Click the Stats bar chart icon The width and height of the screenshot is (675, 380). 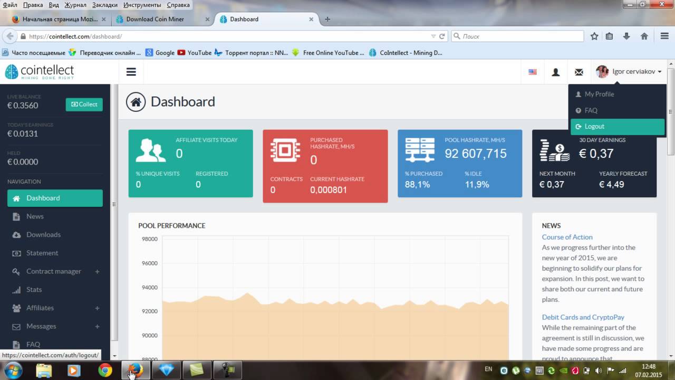click(16, 290)
